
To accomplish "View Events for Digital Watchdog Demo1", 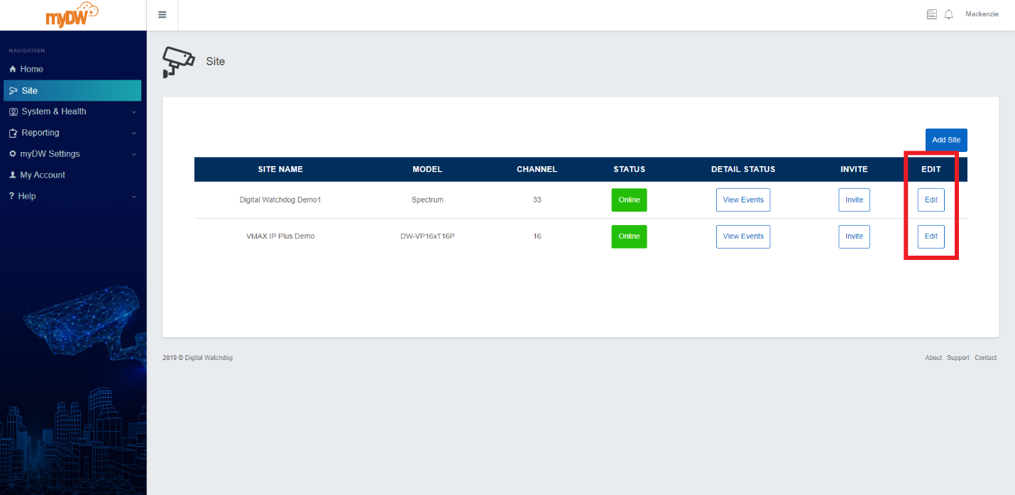I will coord(743,200).
